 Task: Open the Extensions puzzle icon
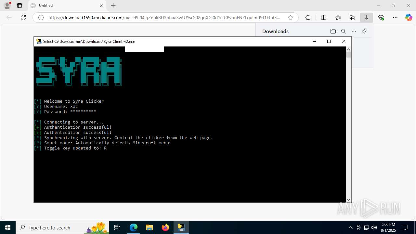click(x=308, y=18)
